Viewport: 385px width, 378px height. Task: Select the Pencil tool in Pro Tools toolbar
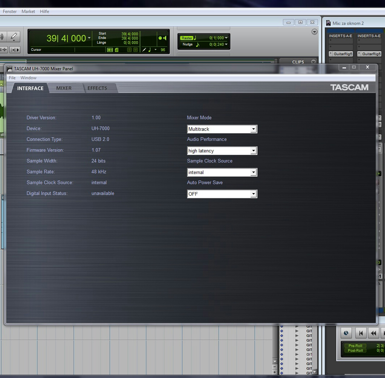13,36
